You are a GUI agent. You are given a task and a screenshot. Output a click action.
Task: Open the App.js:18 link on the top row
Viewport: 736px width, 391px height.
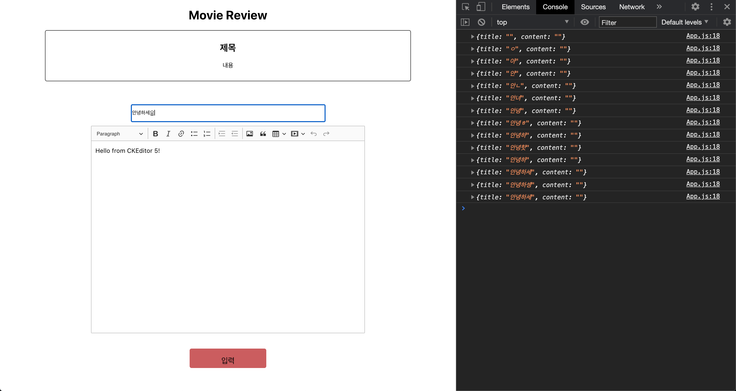pos(703,36)
